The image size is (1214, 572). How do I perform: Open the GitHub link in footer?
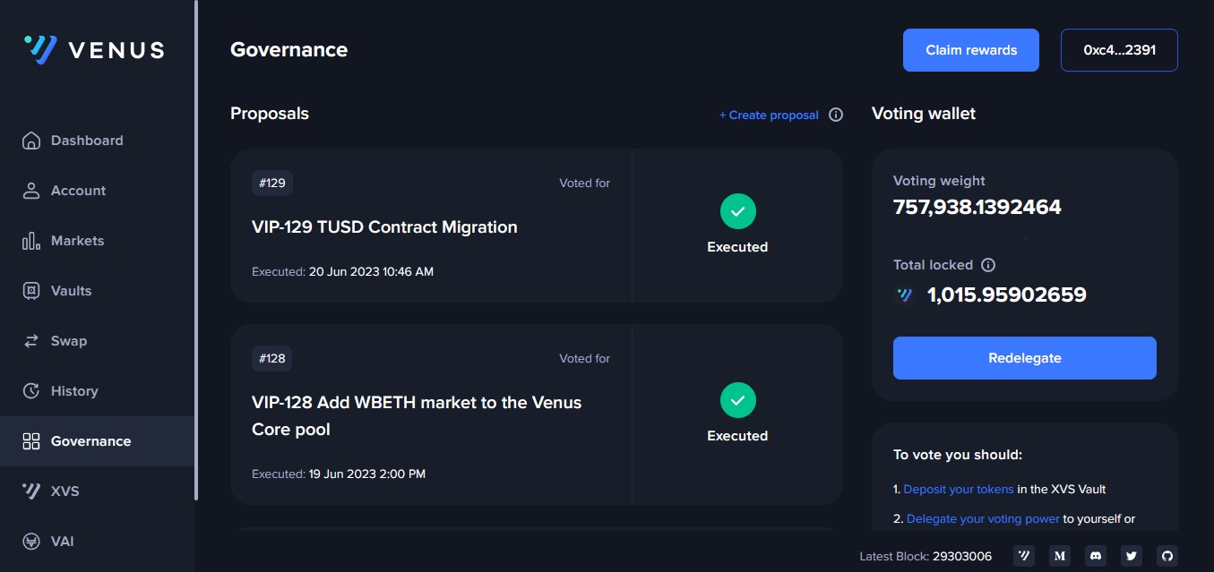click(1167, 556)
